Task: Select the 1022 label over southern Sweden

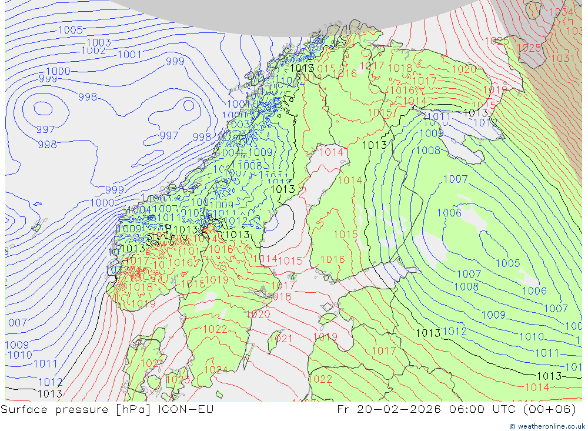Action: [215, 329]
